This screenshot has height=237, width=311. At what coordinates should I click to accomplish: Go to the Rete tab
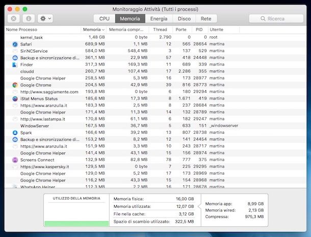tap(206, 19)
